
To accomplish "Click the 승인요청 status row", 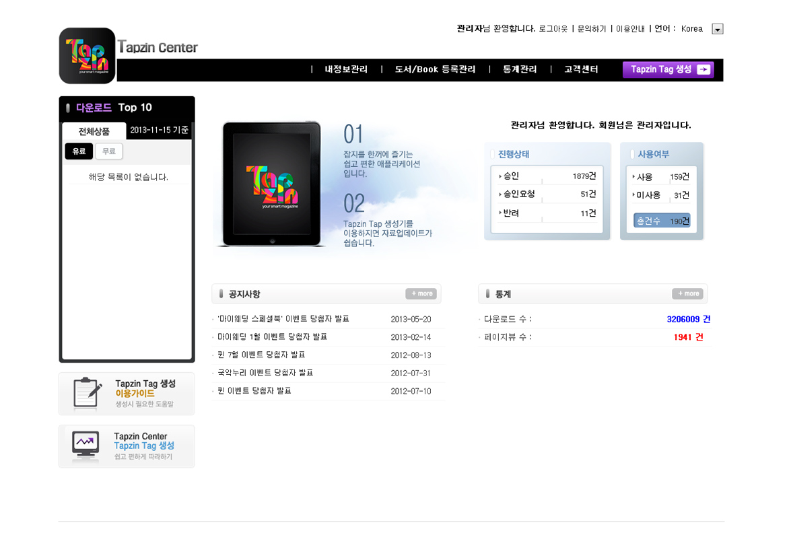I will tap(547, 194).
